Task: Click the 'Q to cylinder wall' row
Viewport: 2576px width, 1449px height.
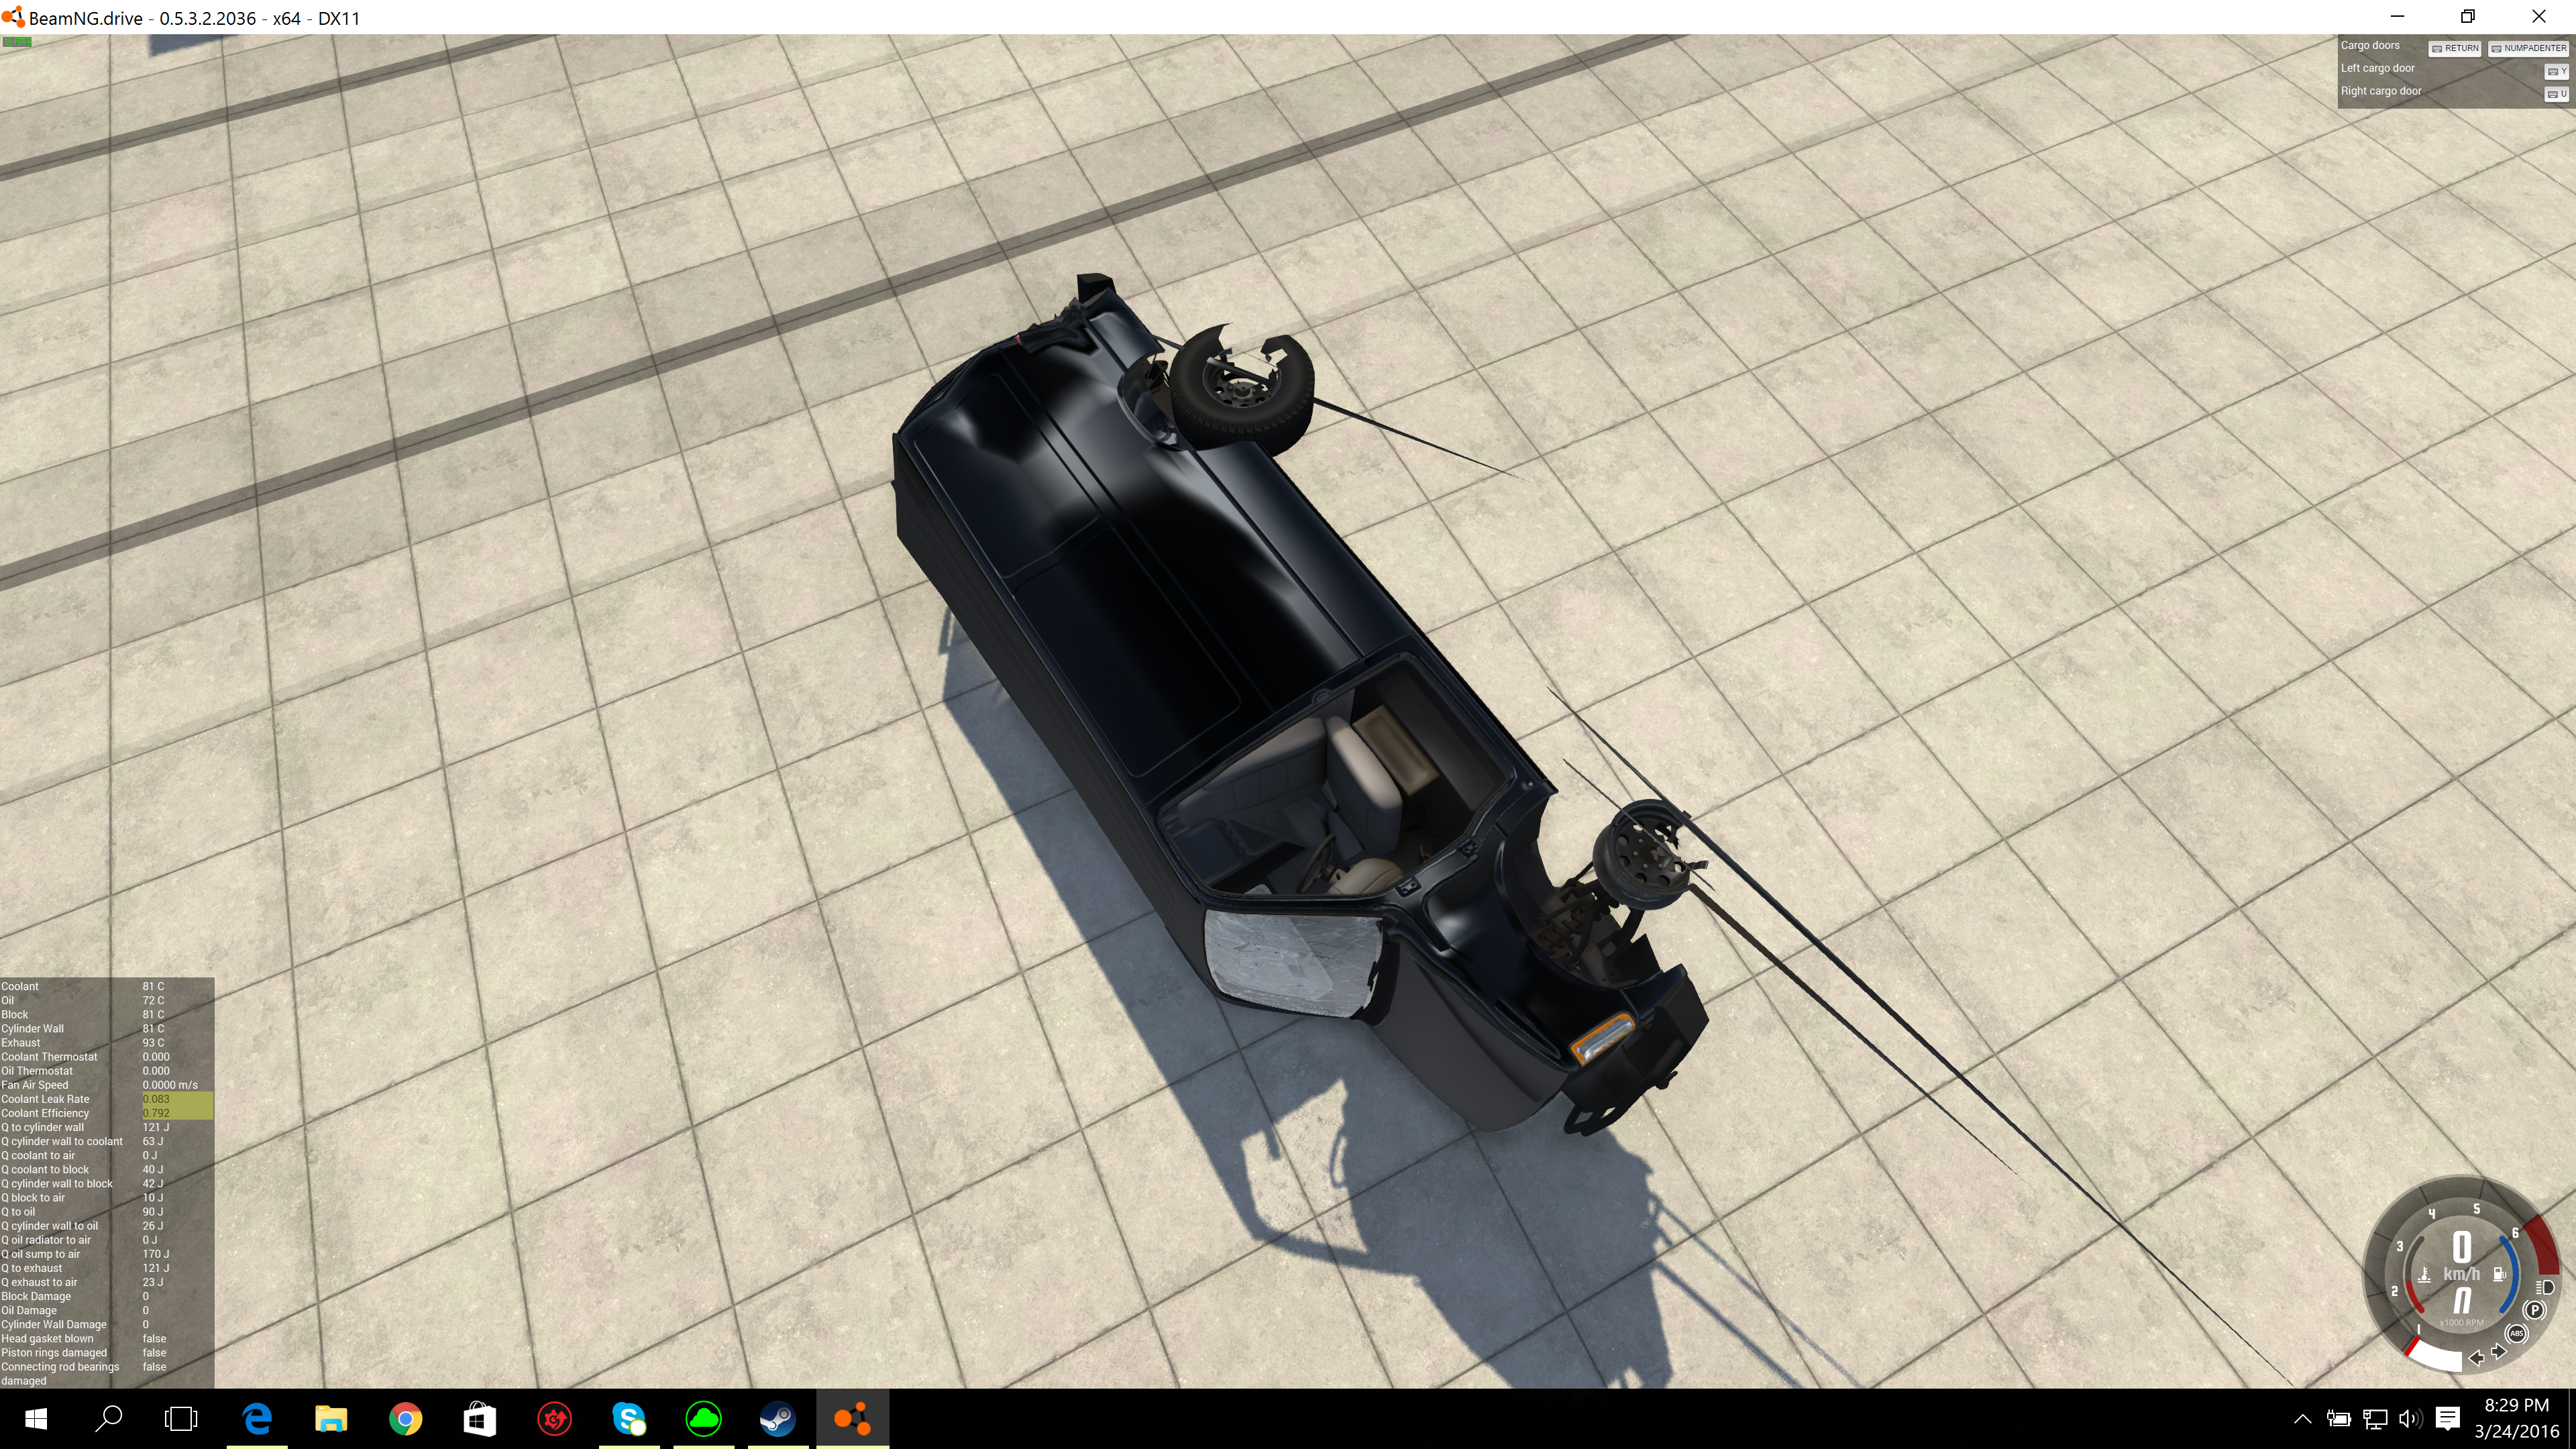Action: (107, 1127)
